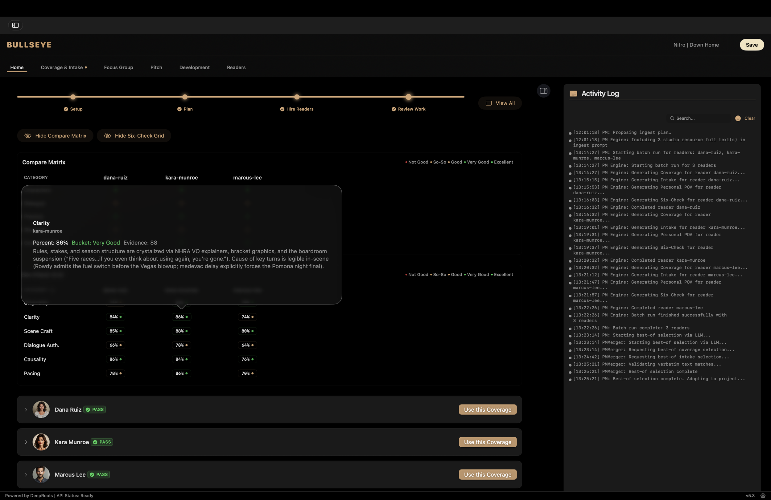Select the Review Work timeline marker
Screen dimensions: 771x500
tap(409, 97)
